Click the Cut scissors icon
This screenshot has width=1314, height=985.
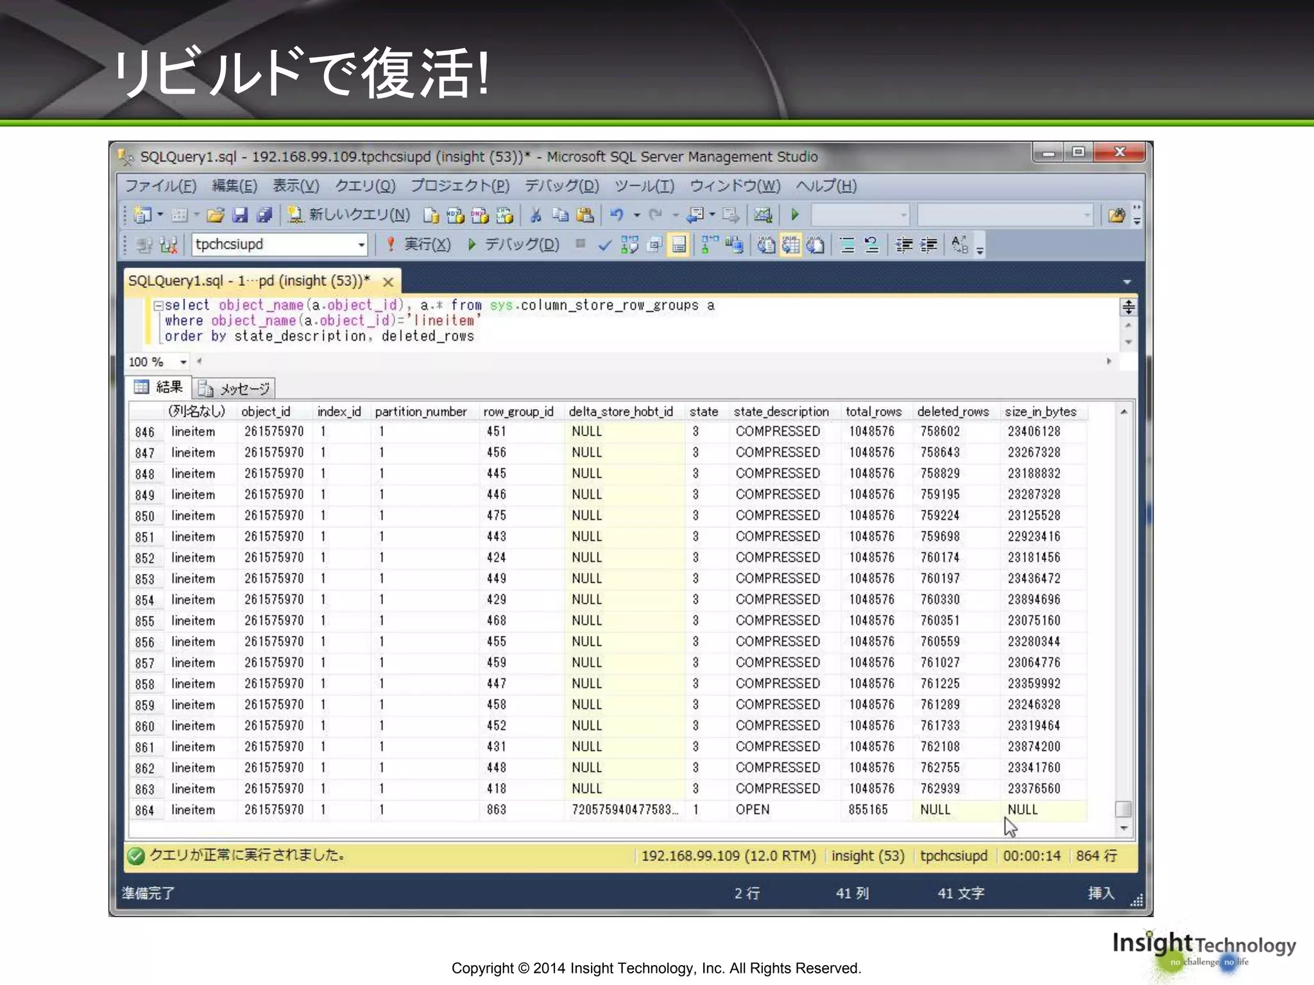(536, 215)
